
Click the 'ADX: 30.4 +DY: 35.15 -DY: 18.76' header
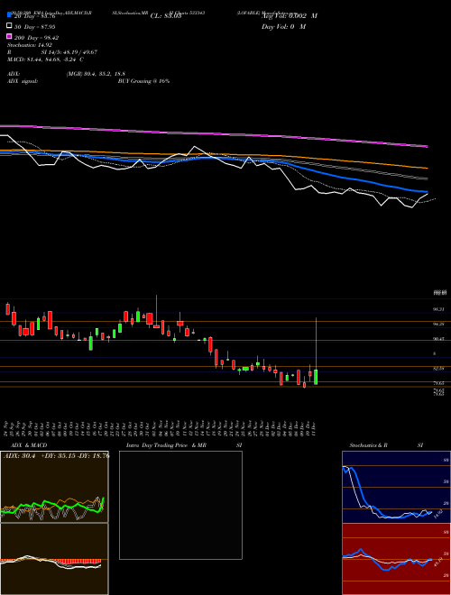pyautogui.click(x=56, y=456)
